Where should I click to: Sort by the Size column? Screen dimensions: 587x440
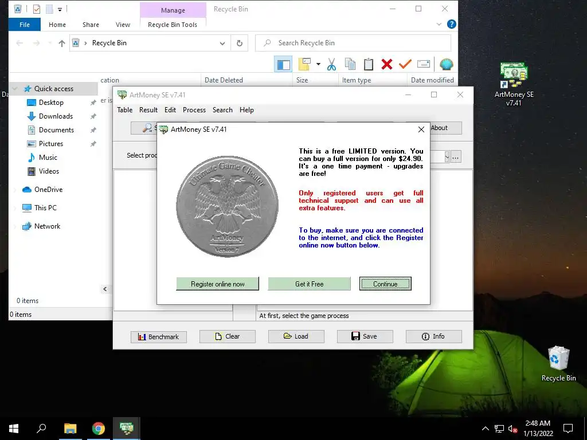(x=302, y=80)
